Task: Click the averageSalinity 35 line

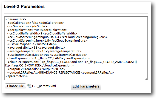Action: (36, 48)
